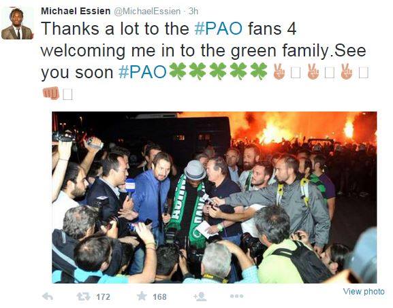Click the 168 favorites count
The image size is (393, 308).
(159, 297)
